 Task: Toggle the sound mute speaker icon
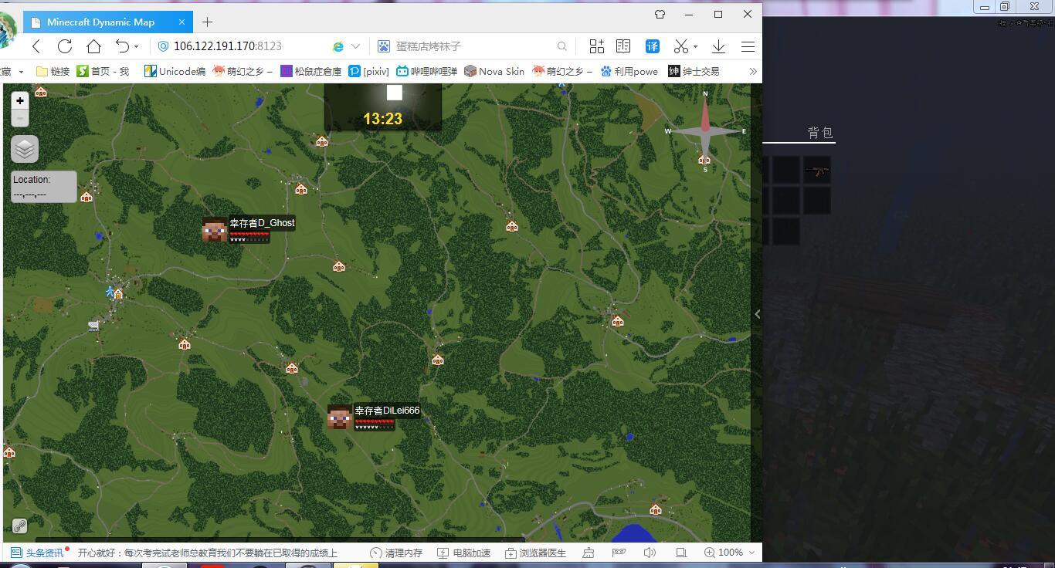coord(650,553)
